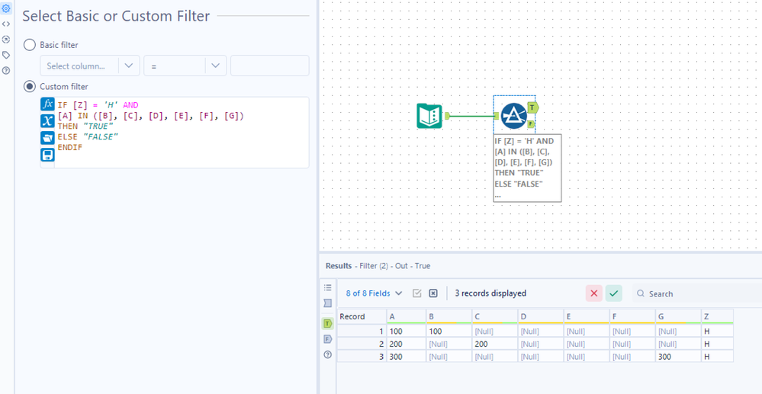762x394 pixels.
Task: Select cell G value 300 in record 3
Action: coord(678,357)
